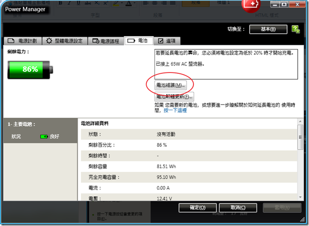309x226 pixels.
Task: Click the 狀況 label in battery panel
Action: pos(16,137)
